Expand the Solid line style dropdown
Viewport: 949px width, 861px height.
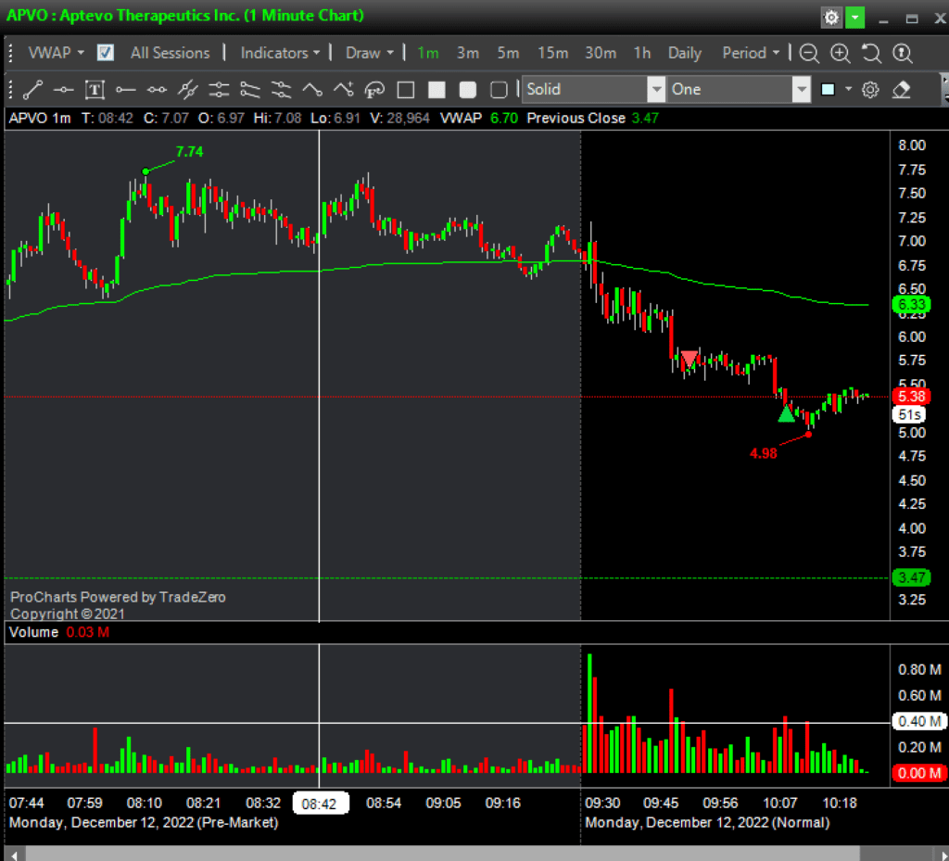(x=656, y=90)
